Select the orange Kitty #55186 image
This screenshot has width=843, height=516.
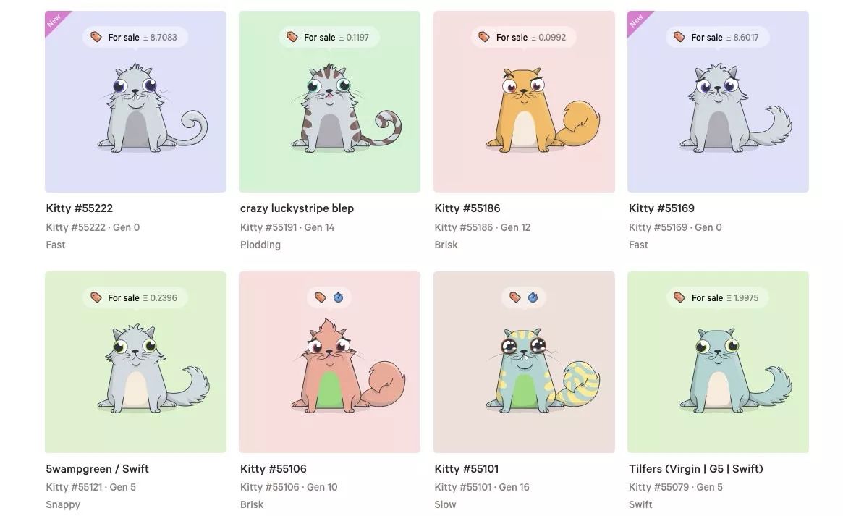524,101
